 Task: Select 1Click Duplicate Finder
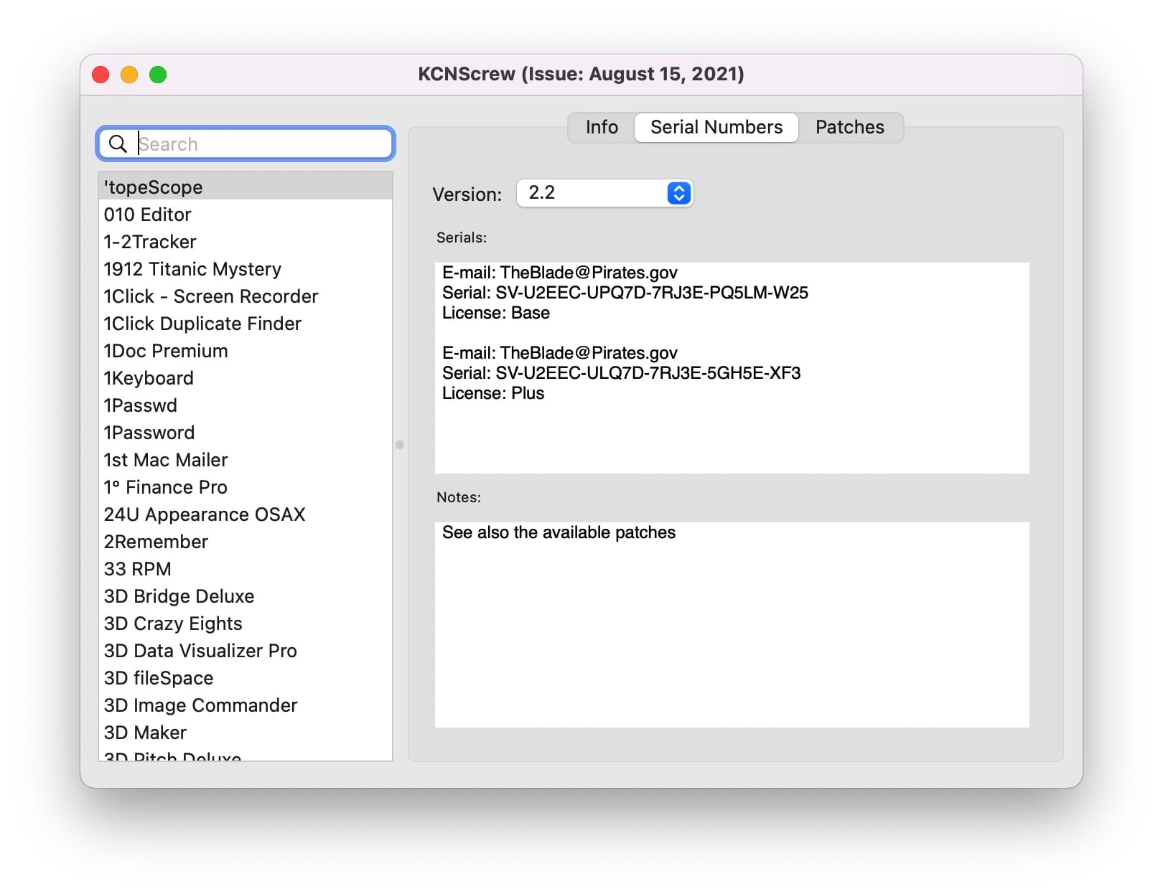tap(246, 323)
